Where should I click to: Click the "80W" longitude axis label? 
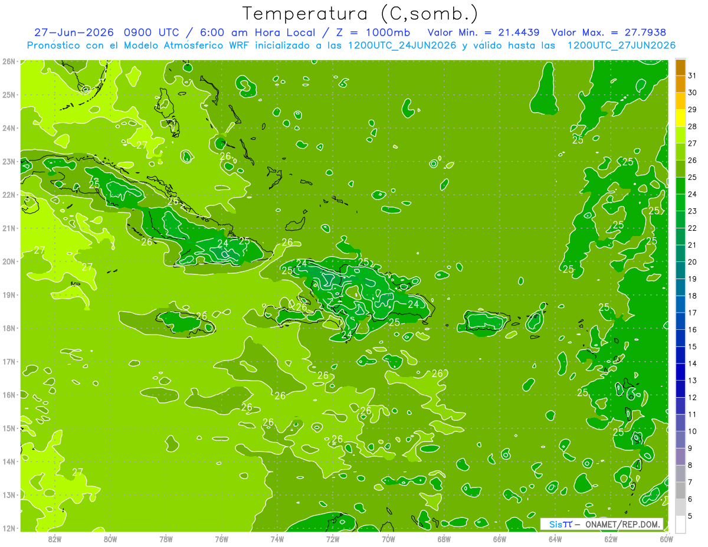[110, 539]
